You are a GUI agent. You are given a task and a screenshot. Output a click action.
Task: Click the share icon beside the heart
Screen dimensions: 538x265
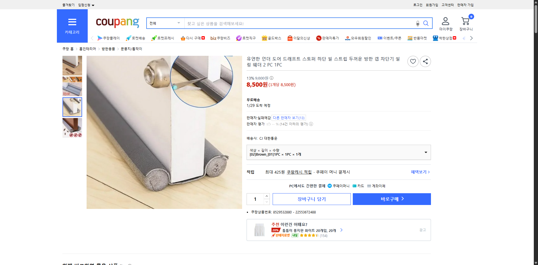click(425, 61)
